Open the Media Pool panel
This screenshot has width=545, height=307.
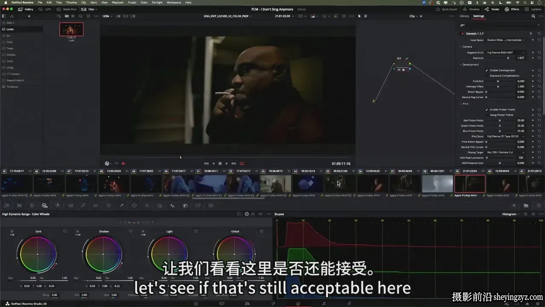pyautogui.click(x=67, y=9)
